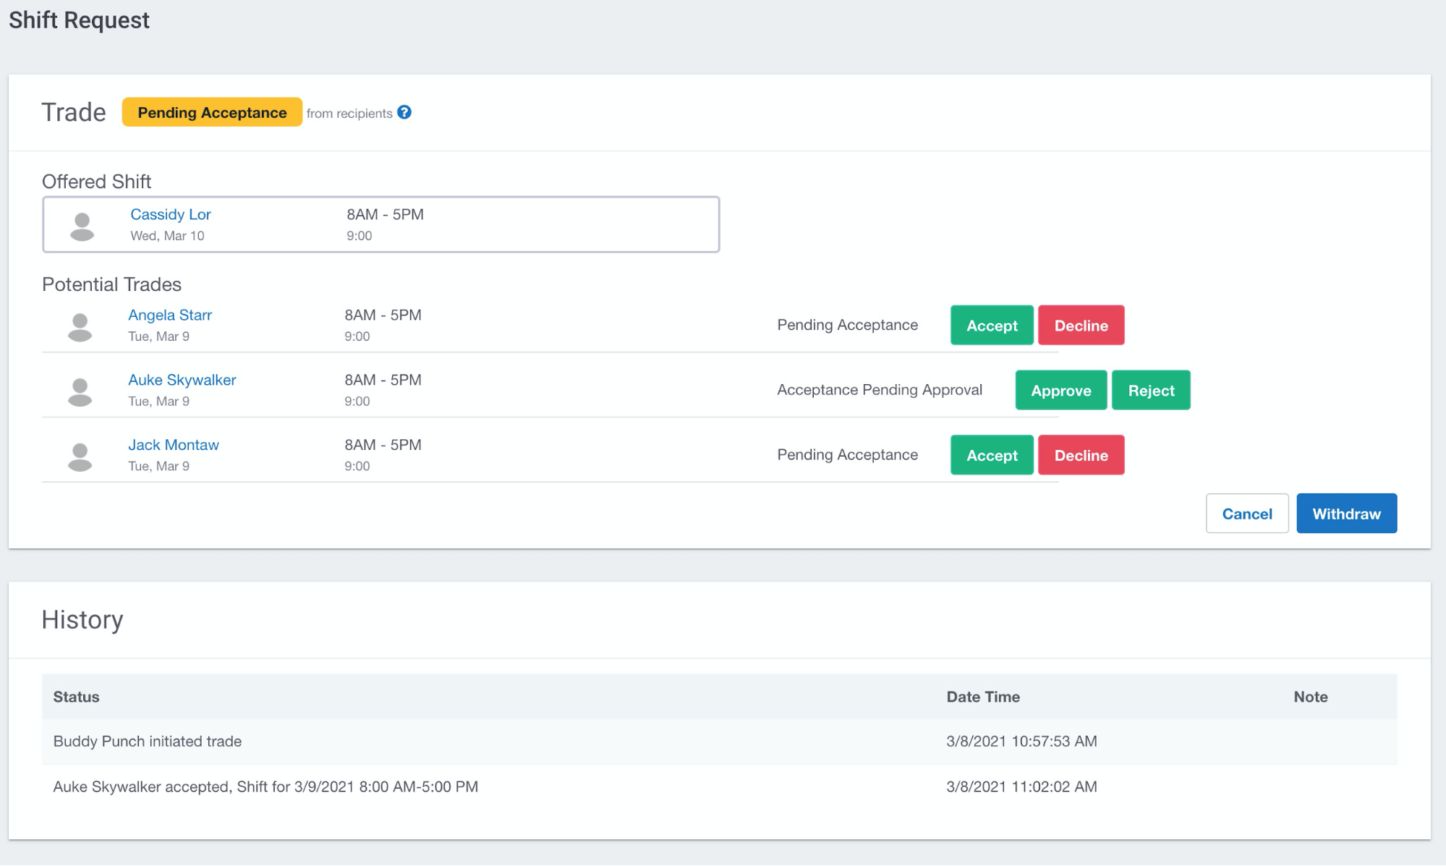Click the Pending Acceptance status badge
1446x866 pixels.
click(212, 113)
